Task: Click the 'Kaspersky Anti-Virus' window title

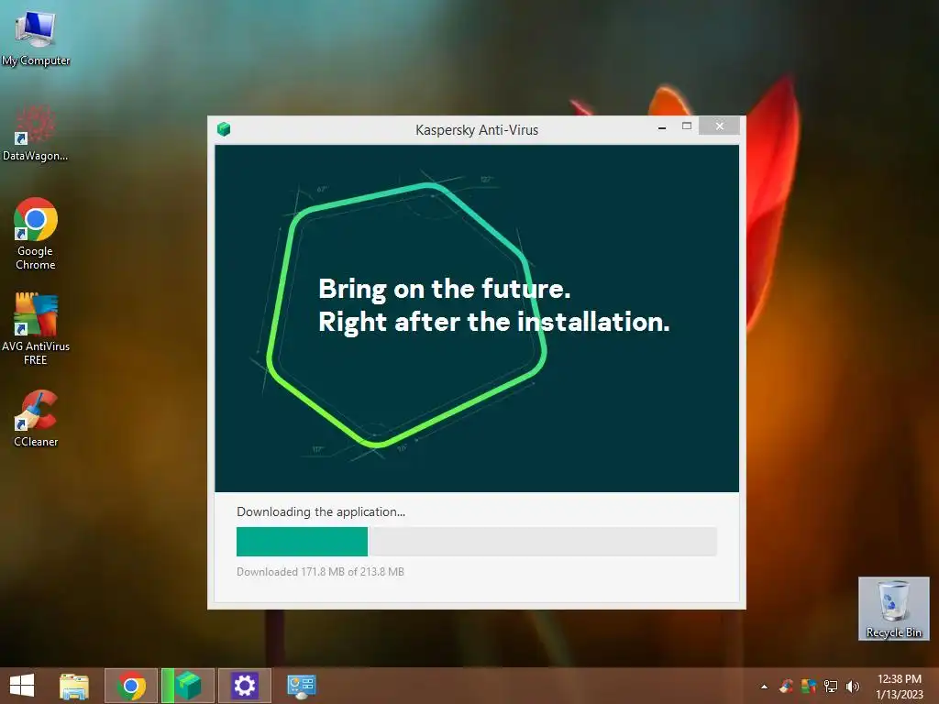Action: pyautogui.click(x=477, y=130)
